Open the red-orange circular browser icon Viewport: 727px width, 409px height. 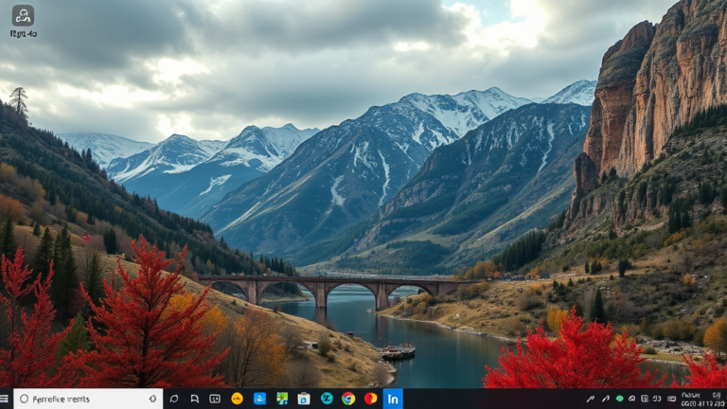[370, 399]
